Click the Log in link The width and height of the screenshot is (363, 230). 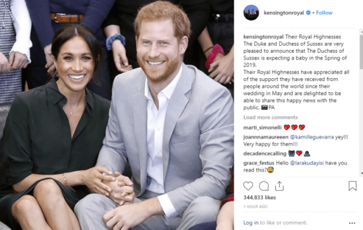tap(251, 223)
